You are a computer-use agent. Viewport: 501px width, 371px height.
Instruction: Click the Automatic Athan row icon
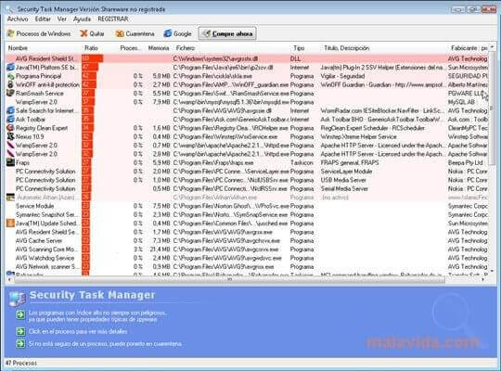[10, 198]
